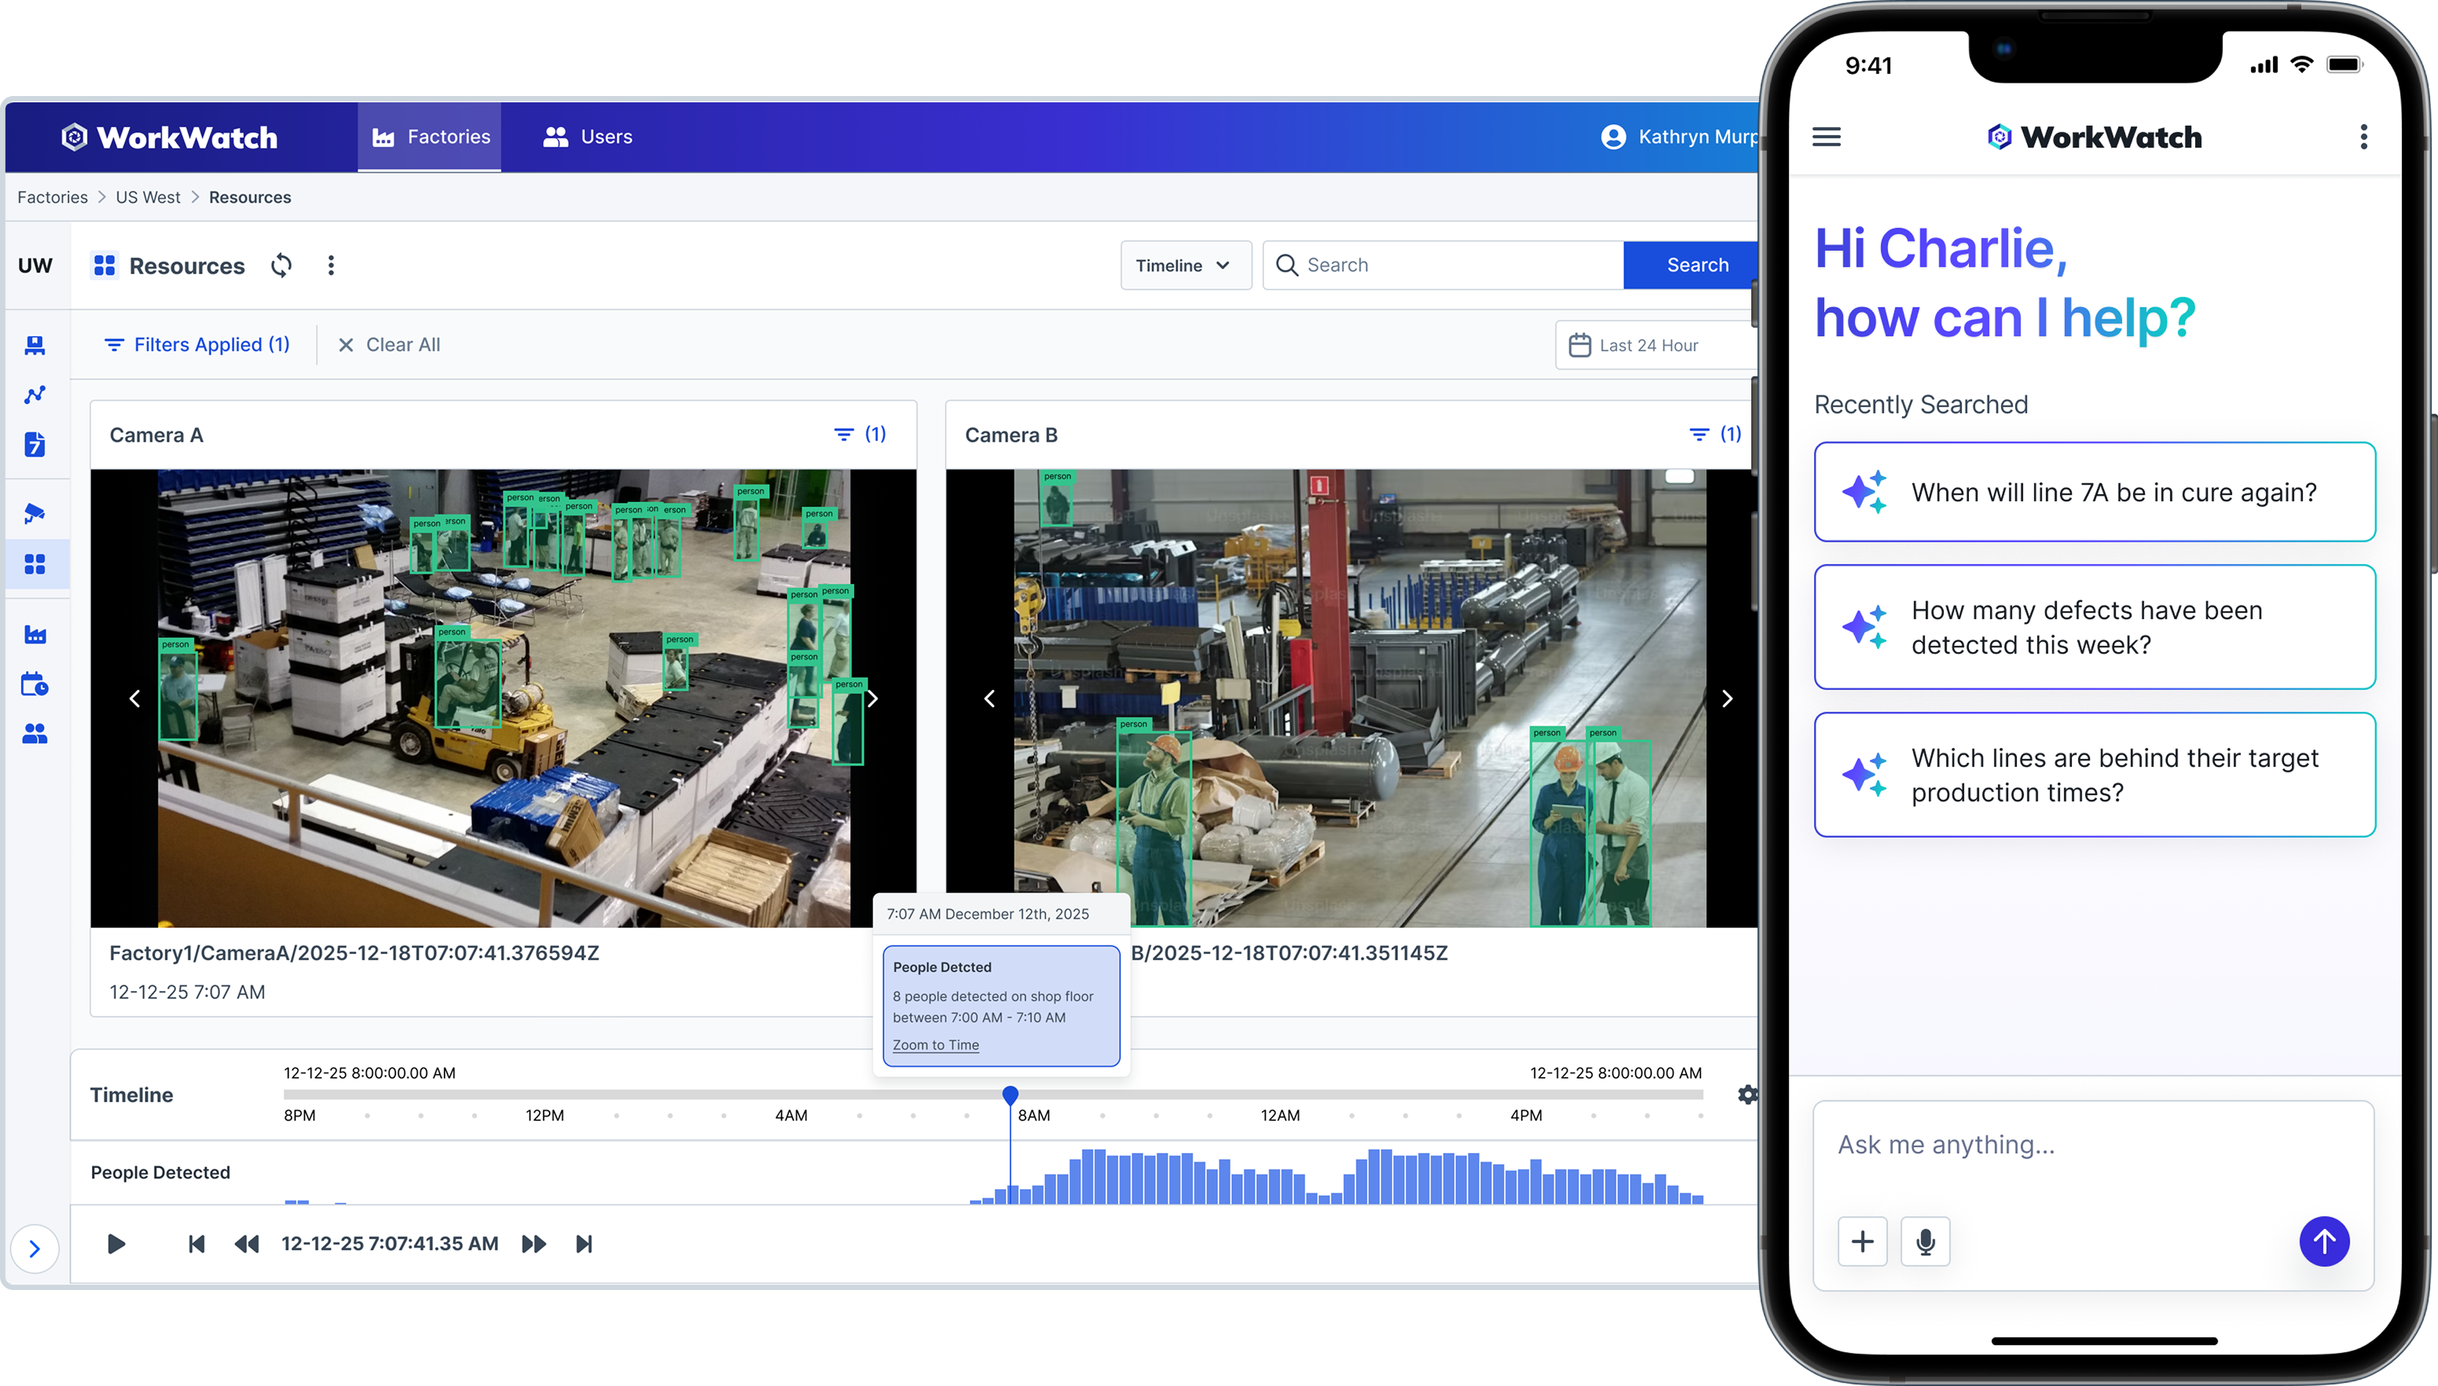2438x1386 pixels.
Task: Open the security camera icon in the sidebar
Action: [35, 513]
